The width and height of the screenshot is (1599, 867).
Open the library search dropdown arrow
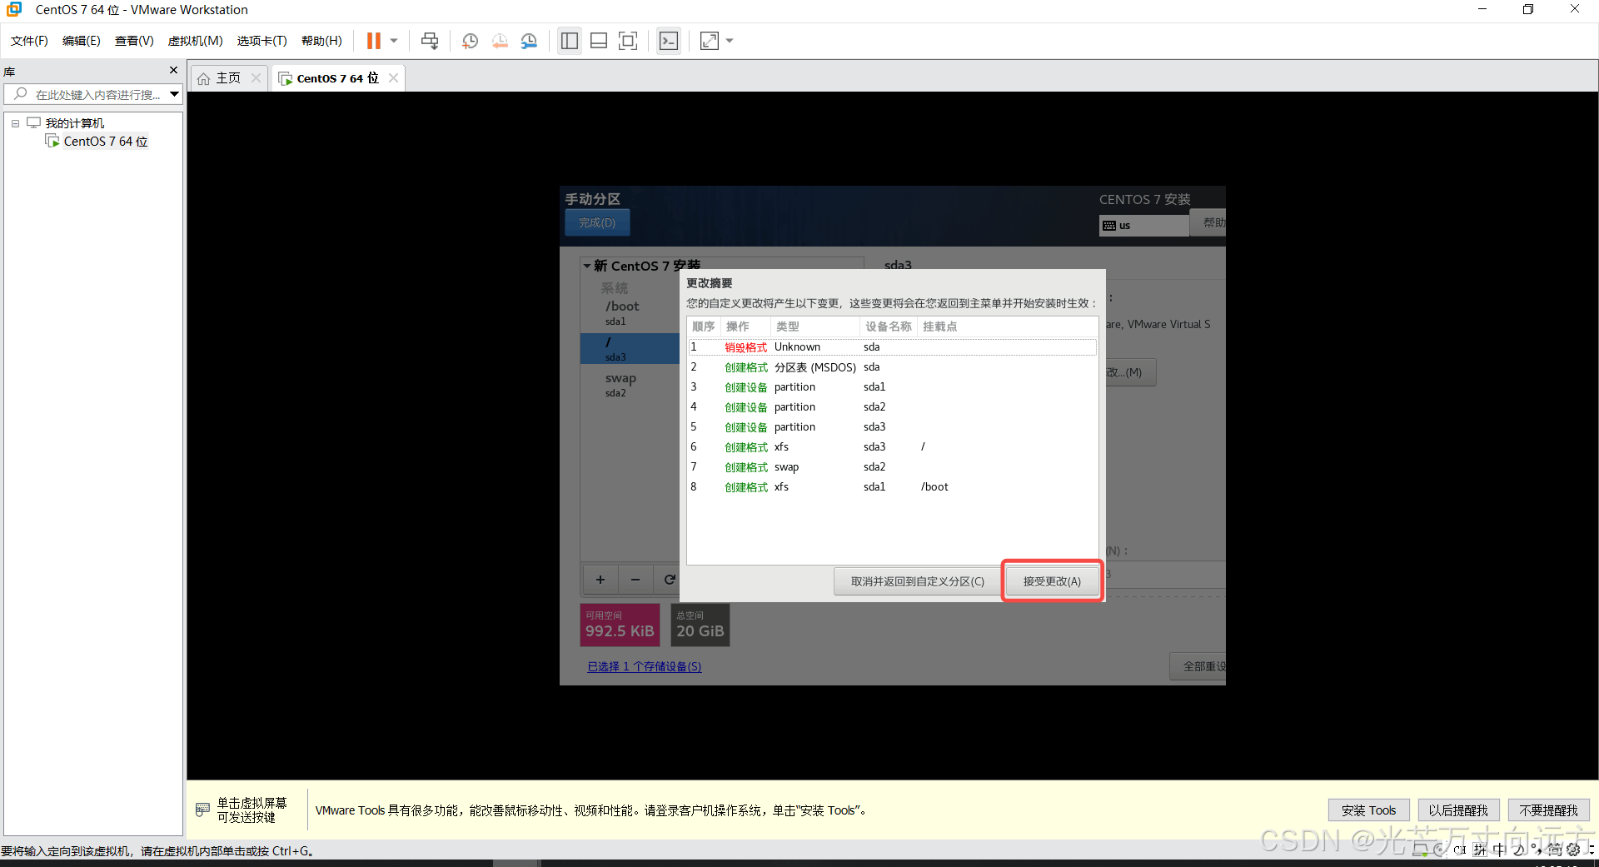click(174, 94)
